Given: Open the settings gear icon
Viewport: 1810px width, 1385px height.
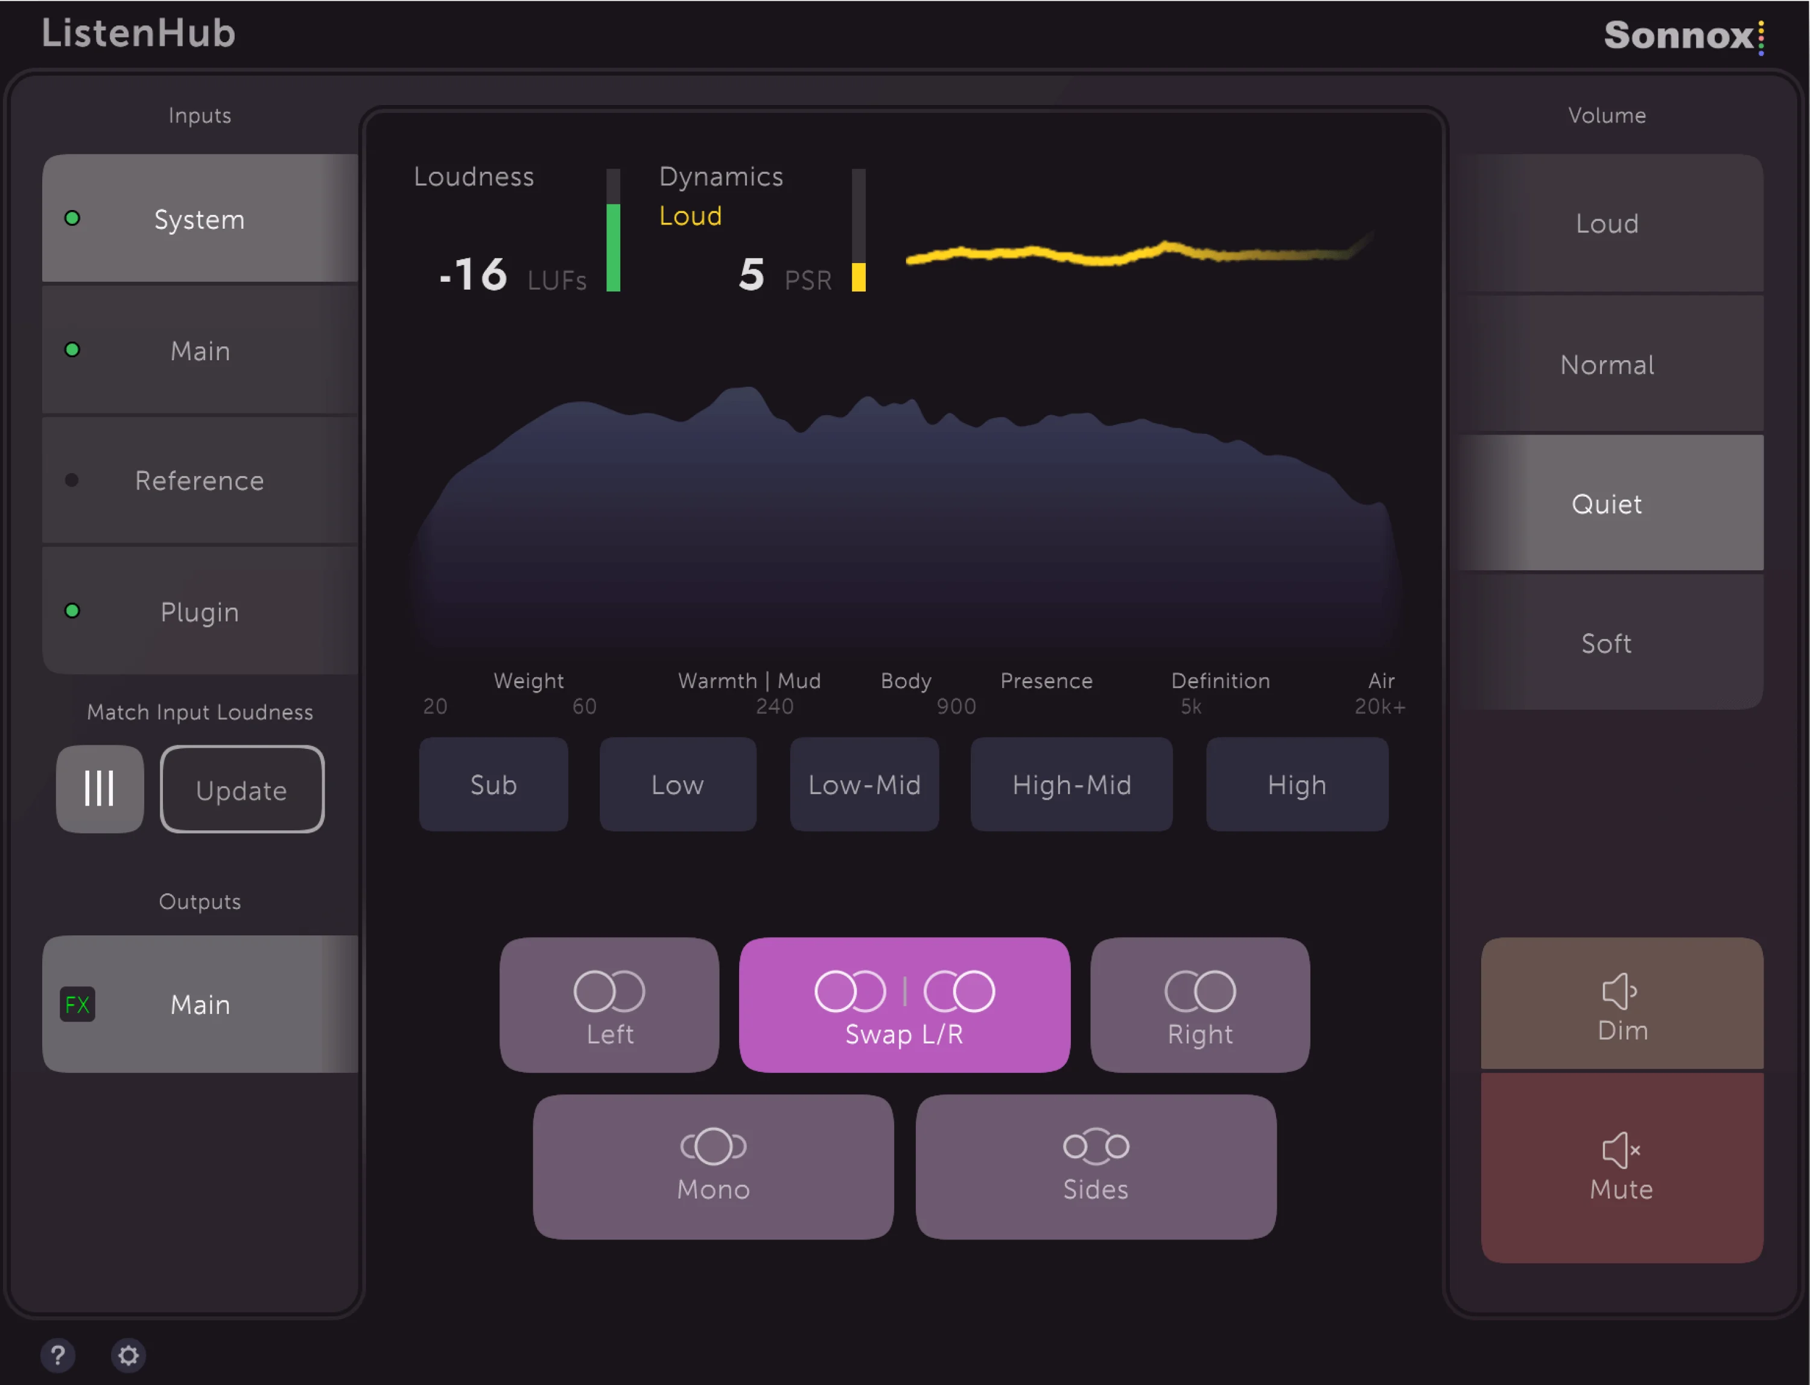Looking at the screenshot, I should click(x=129, y=1355).
